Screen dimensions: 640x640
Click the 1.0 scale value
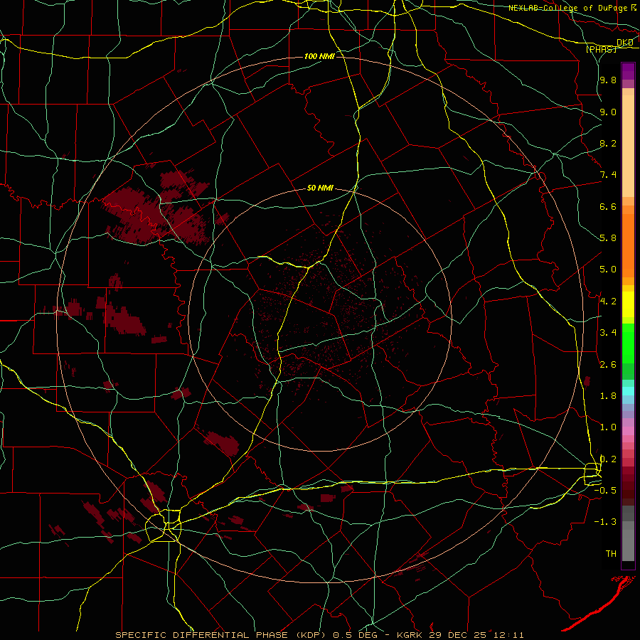tap(608, 427)
